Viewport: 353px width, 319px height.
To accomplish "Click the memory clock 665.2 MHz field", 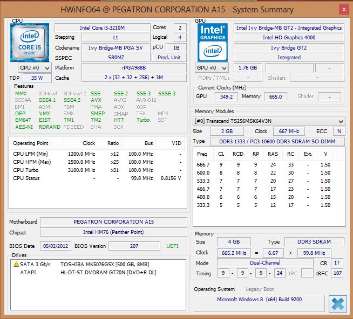I will pos(234,253).
